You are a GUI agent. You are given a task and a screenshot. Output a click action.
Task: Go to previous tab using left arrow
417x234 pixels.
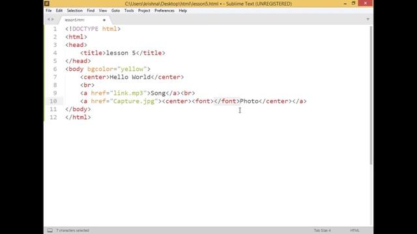point(49,19)
